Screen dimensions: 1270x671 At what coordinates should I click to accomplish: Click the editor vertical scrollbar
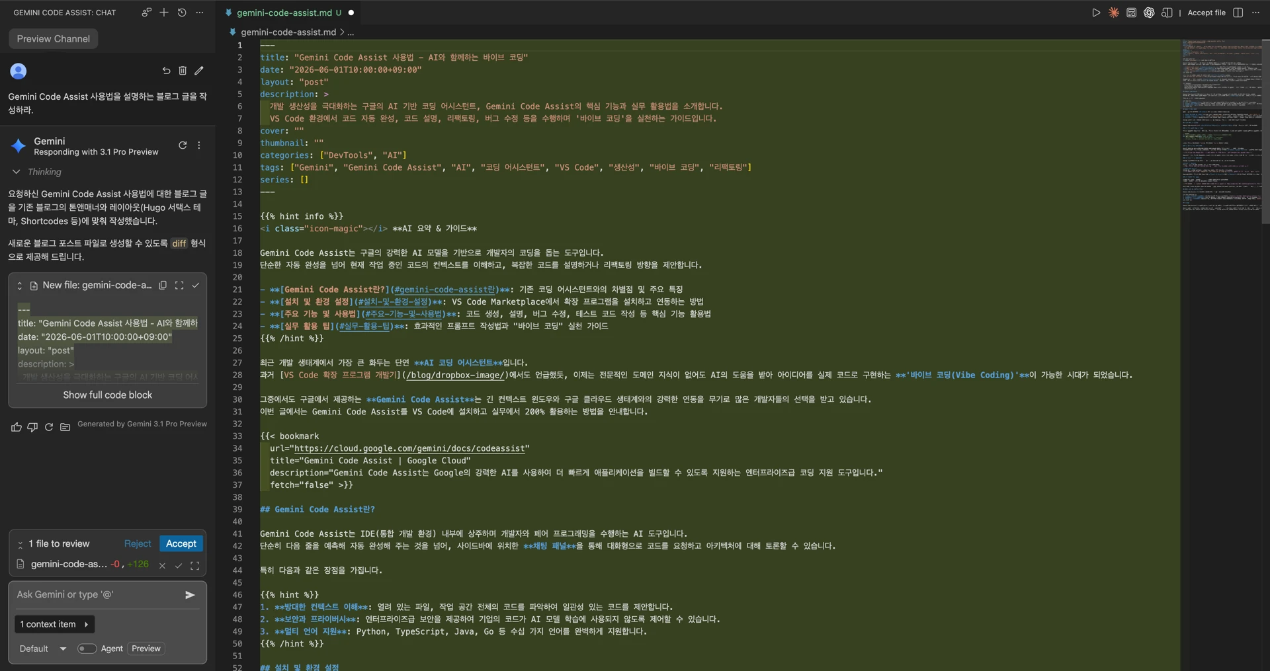click(x=1265, y=132)
